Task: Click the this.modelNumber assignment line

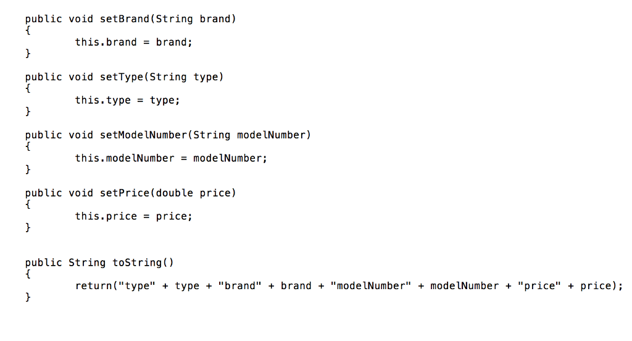Action: point(172,158)
